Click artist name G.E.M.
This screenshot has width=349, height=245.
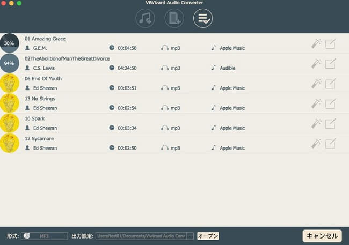click(40, 48)
